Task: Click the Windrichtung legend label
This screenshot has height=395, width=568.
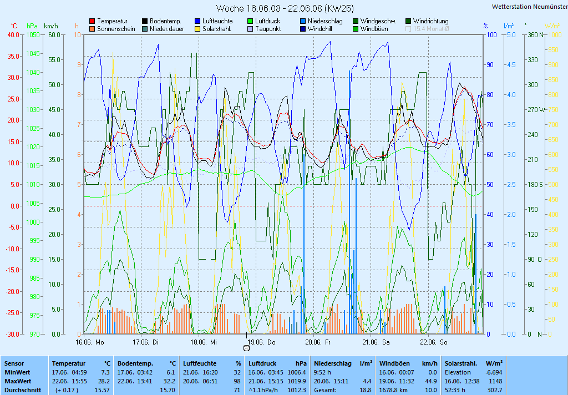Action: tap(430, 22)
